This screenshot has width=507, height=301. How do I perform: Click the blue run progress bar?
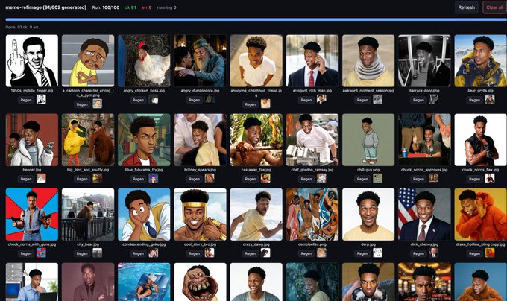pyautogui.click(x=256, y=19)
